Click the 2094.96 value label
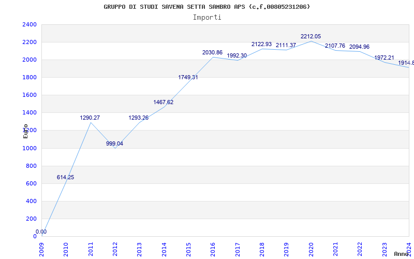Image resolution: width=414 pixels, height=259 pixels. tap(359, 47)
